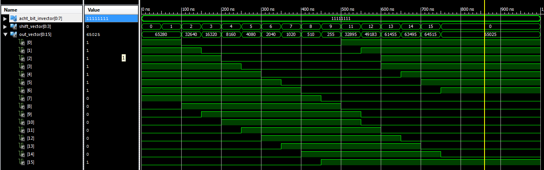This screenshot has height=170, width=544.
Task: Click the signal icon for bit [10]
Action: (22, 122)
